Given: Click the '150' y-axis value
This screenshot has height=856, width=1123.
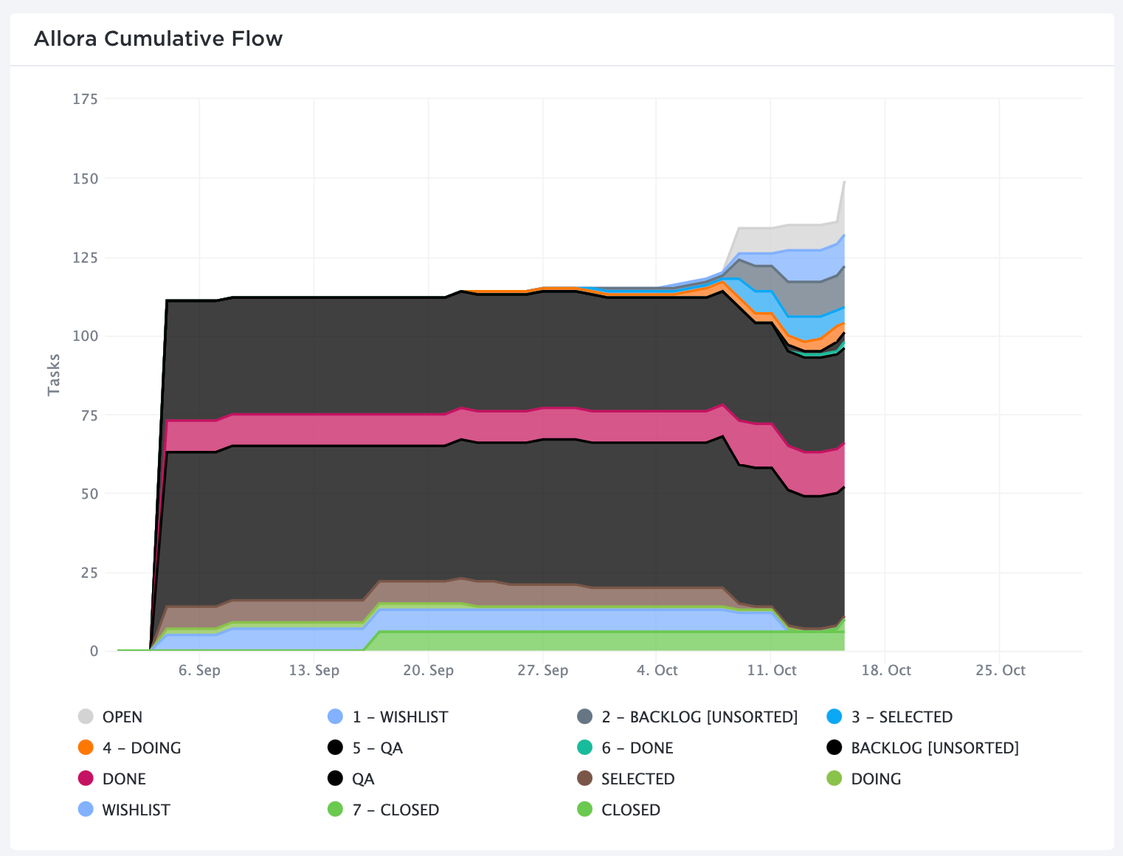Looking at the screenshot, I should point(85,179).
